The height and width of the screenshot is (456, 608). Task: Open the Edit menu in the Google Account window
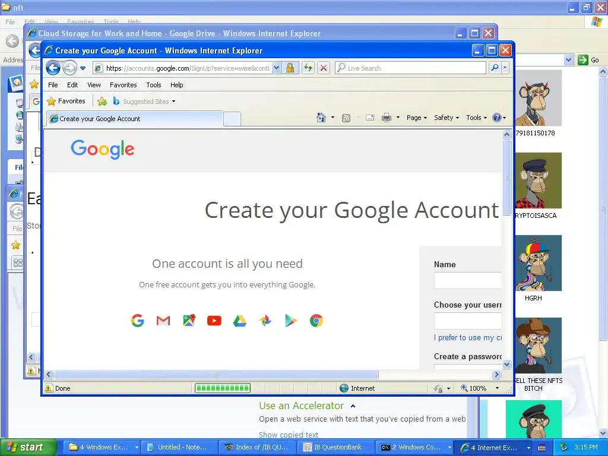(72, 85)
